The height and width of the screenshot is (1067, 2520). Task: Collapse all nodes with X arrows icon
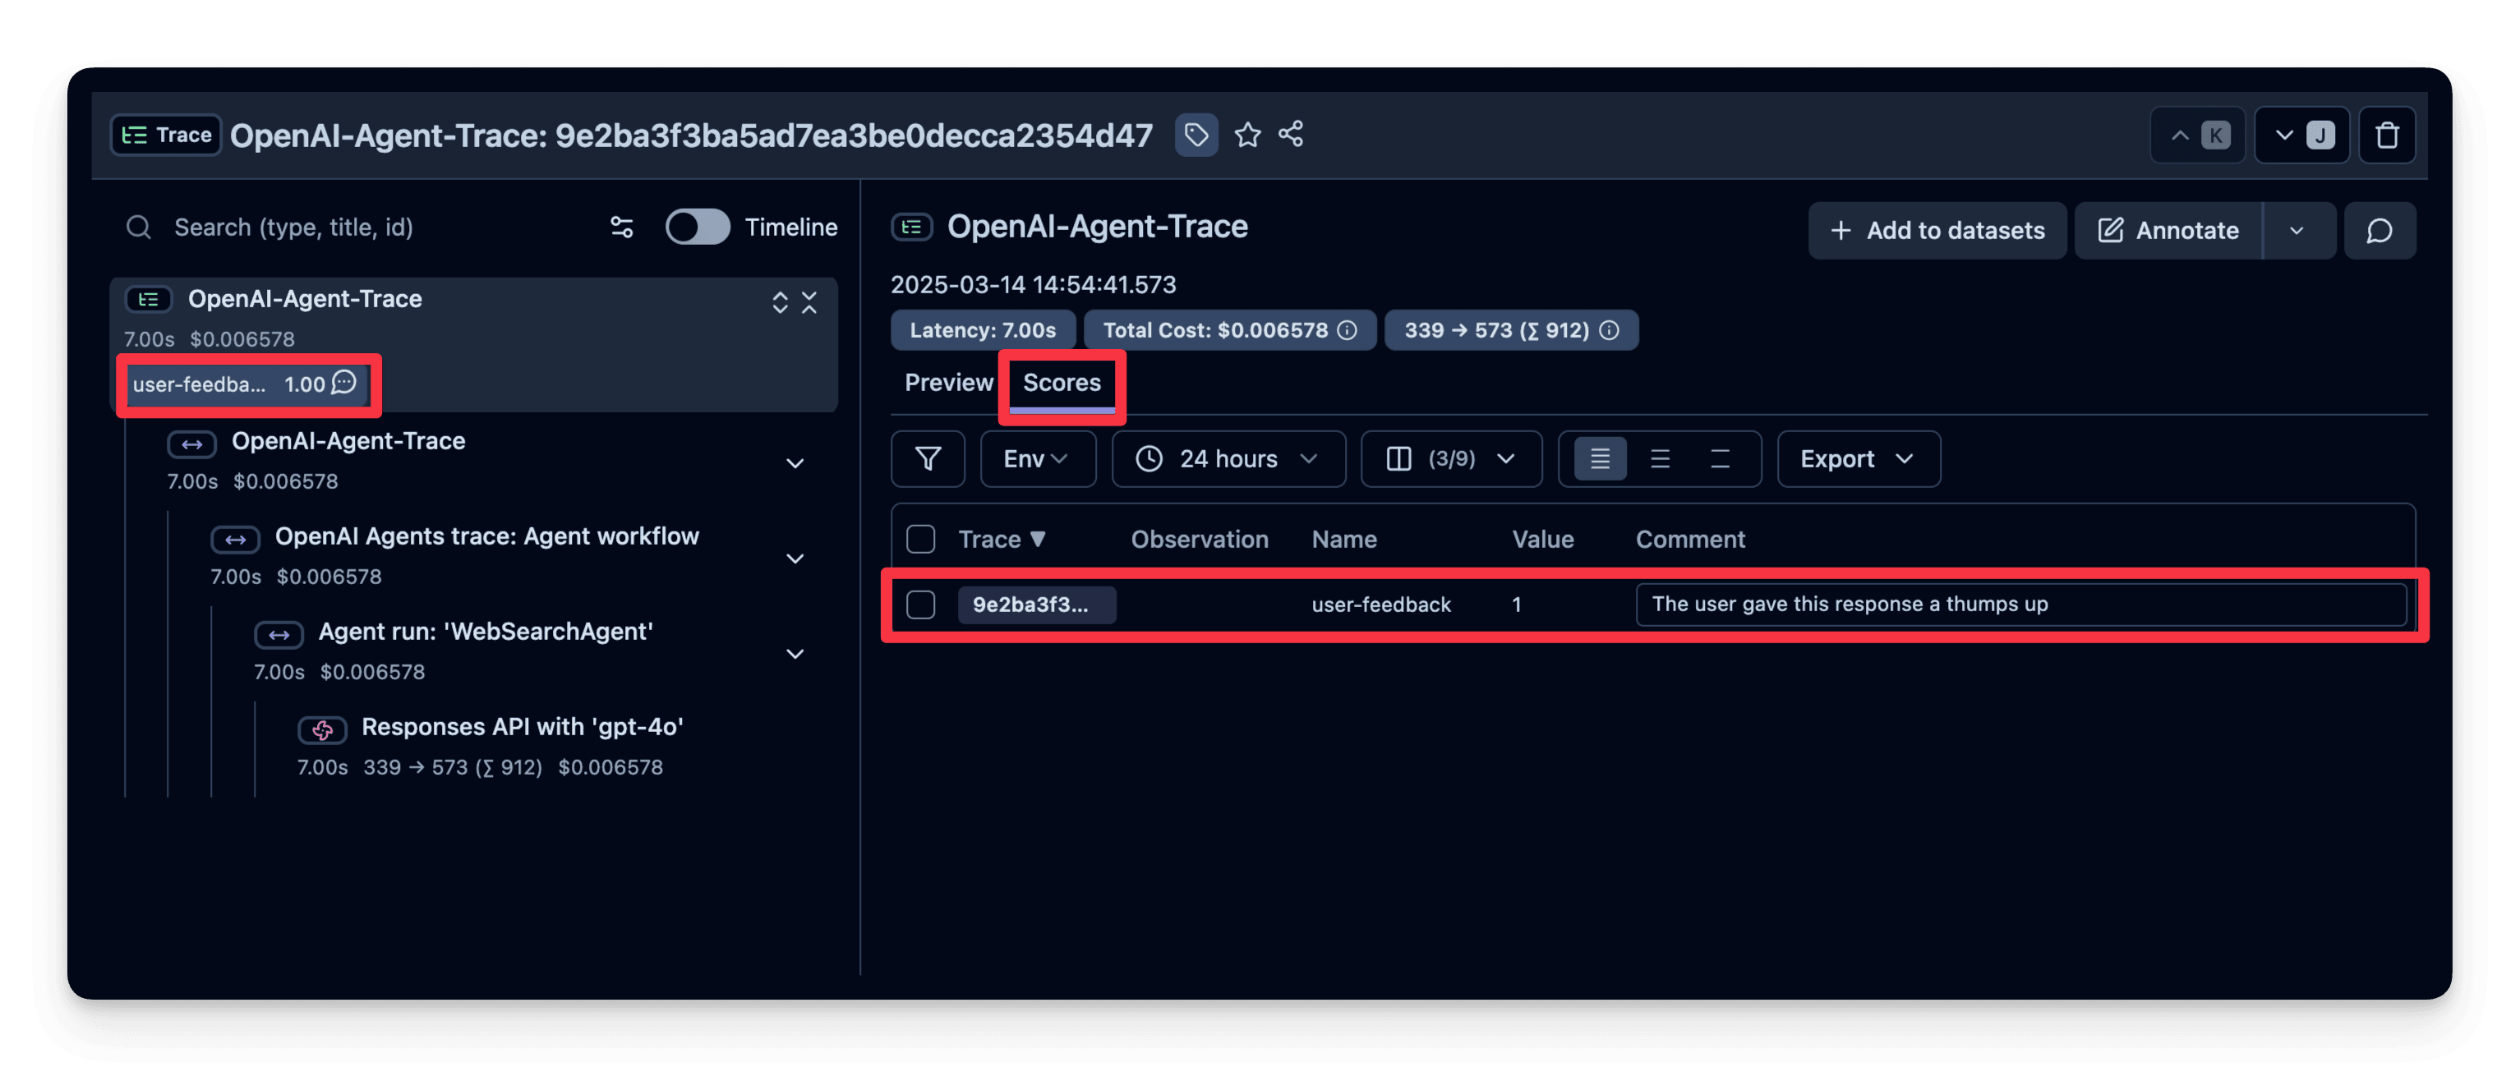click(x=809, y=302)
